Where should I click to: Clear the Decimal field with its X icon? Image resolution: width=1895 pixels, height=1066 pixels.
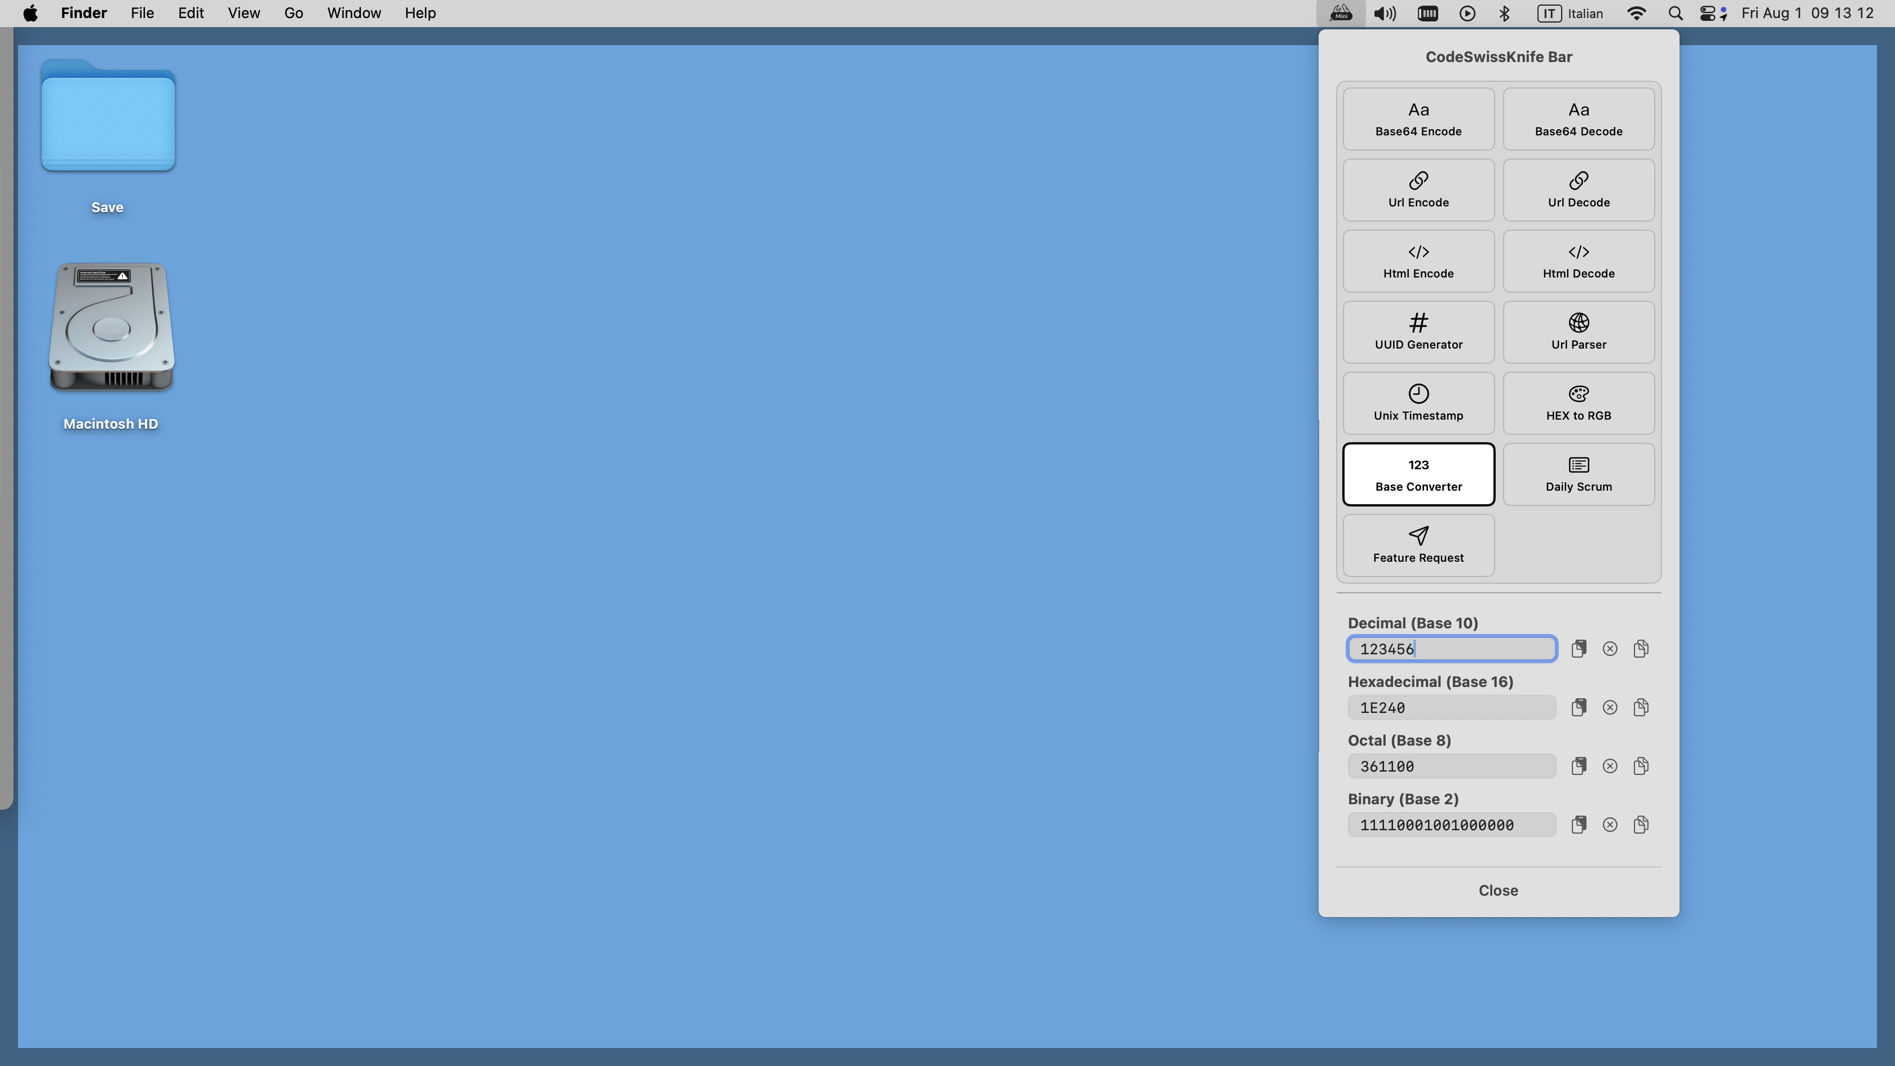1610,649
